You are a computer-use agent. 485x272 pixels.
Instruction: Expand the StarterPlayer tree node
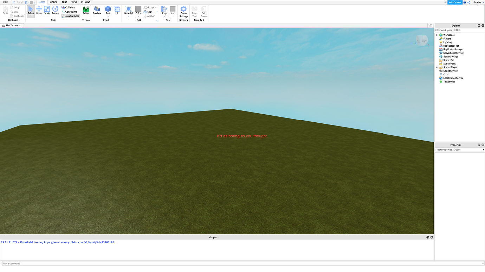click(x=437, y=67)
